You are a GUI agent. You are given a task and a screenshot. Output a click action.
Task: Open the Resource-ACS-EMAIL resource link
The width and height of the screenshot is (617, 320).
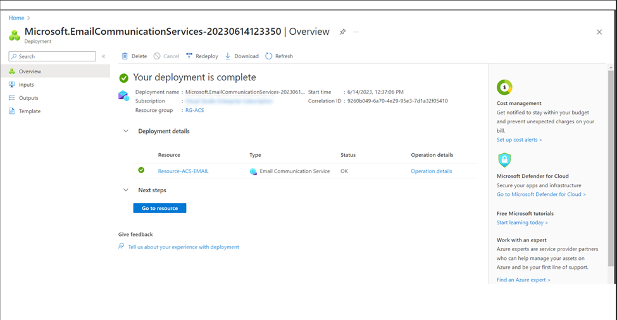pos(183,171)
